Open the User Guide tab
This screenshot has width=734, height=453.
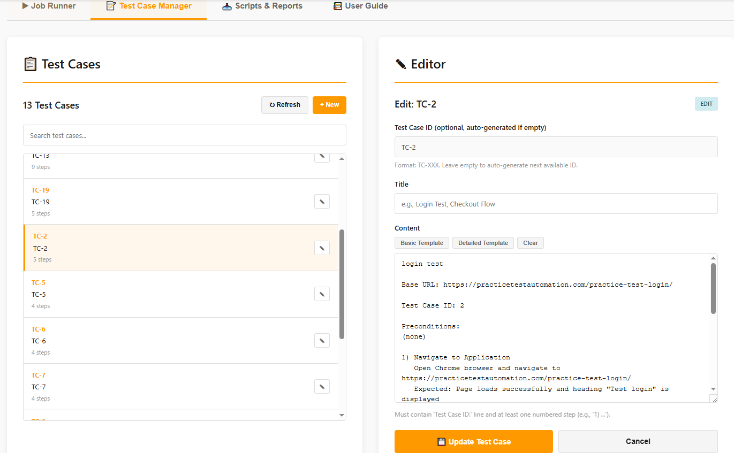coord(360,6)
